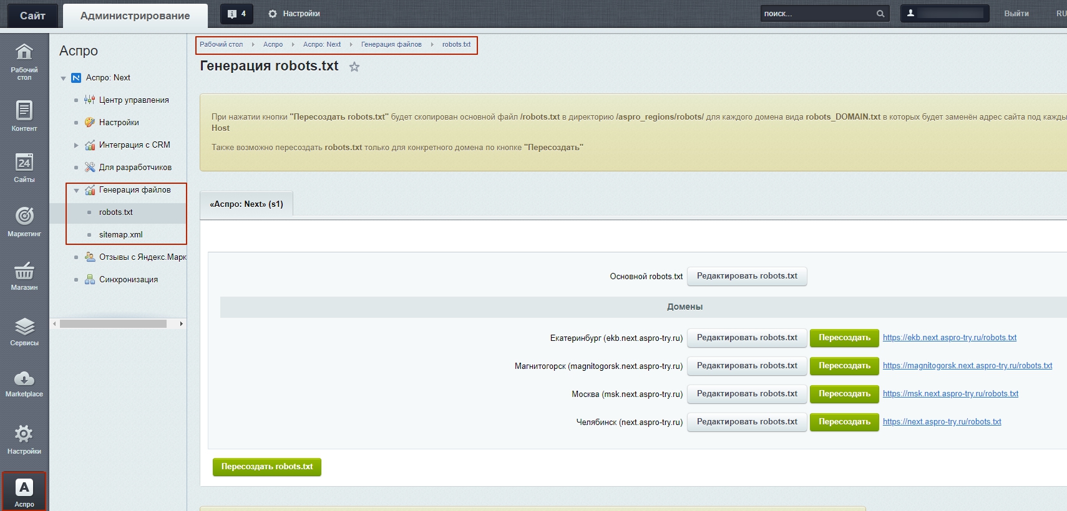Click the Аспро: Next logo icon
This screenshot has height=511, width=1067.
click(x=76, y=78)
